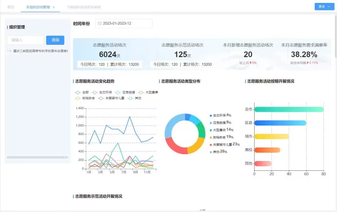337x212 pixels.
Task: Open the 时间年份 date range picker
Action: click(124, 23)
